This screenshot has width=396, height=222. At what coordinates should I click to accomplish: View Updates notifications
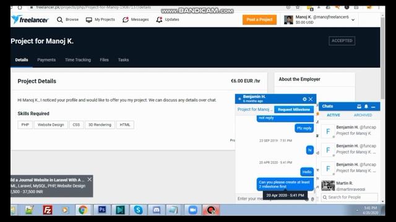coord(168,20)
